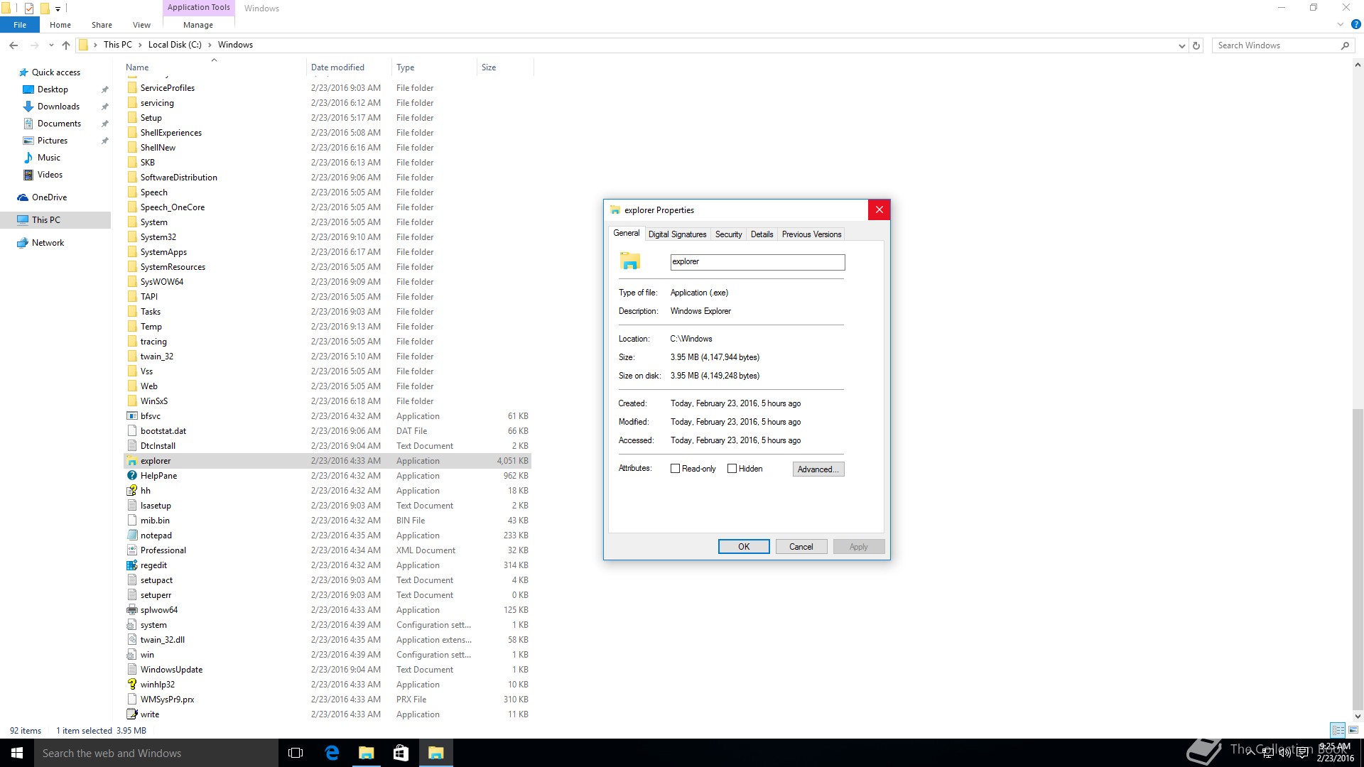
Task: Click the Downloads quick access icon
Action: tap(28, 107)
